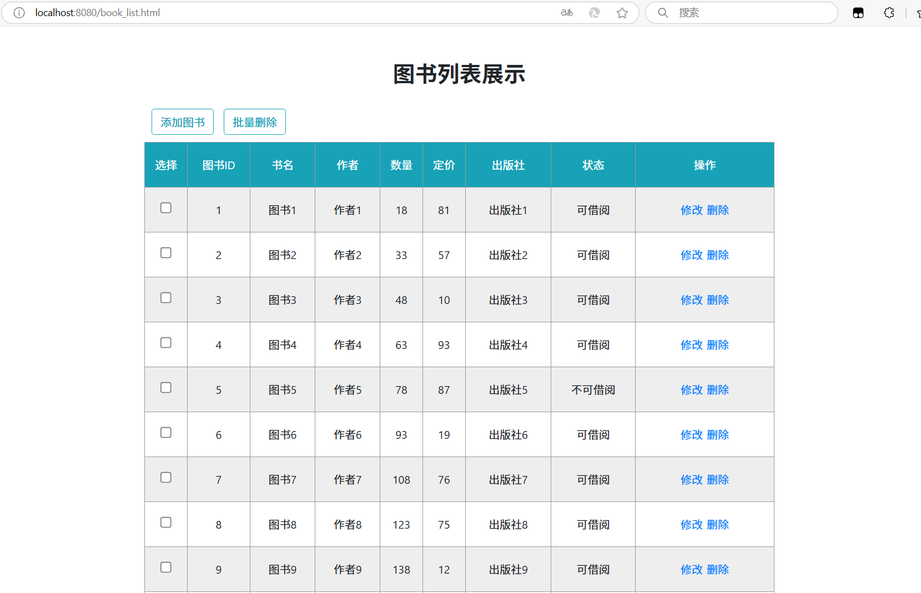Tick the checkbox for book ID 1
The width and height of the screenshot is (921, 593).
click(166, 208)
